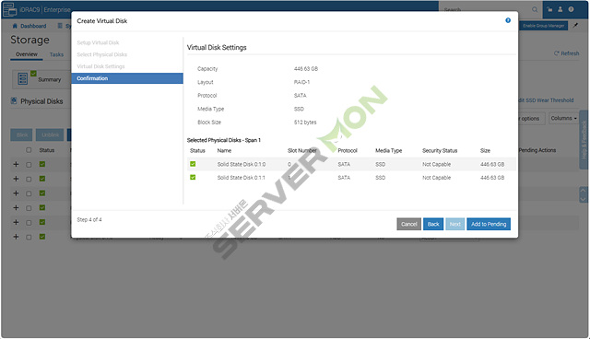
Task: Click the options button beside Columns
Action: click(531, 119)
